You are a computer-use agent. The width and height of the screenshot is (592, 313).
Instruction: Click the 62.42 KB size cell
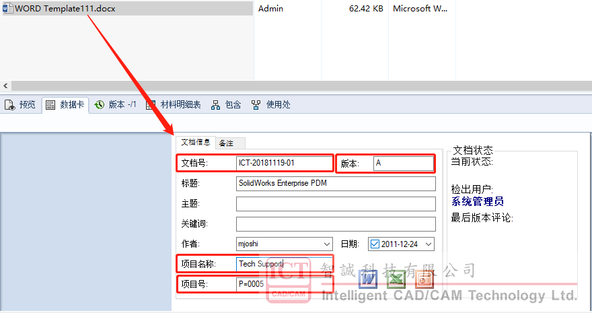point(366,8)
